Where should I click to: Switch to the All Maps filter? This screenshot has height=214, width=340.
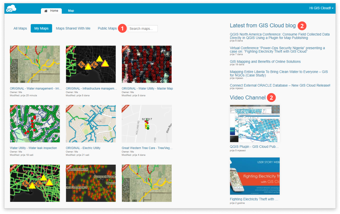pos(20,28)
